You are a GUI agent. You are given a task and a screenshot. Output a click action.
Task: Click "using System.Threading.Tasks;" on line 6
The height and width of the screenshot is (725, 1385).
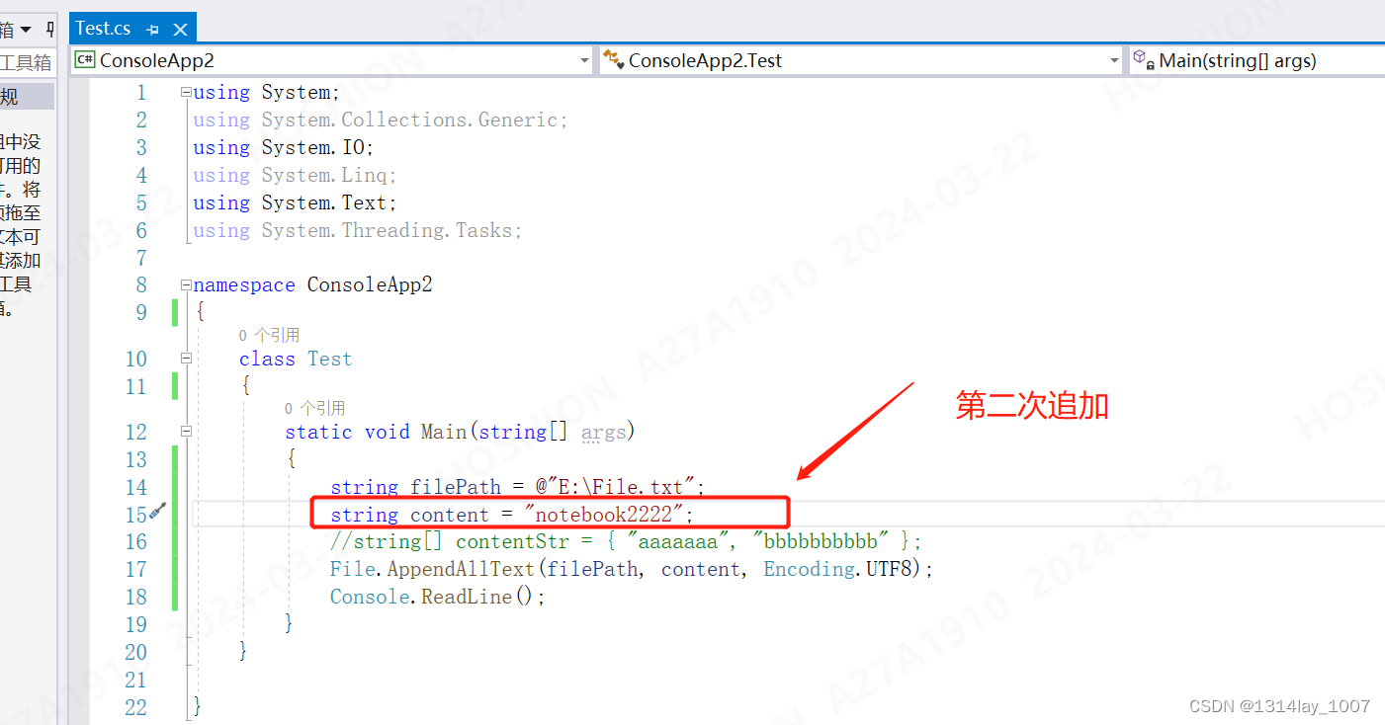(357, 231)
